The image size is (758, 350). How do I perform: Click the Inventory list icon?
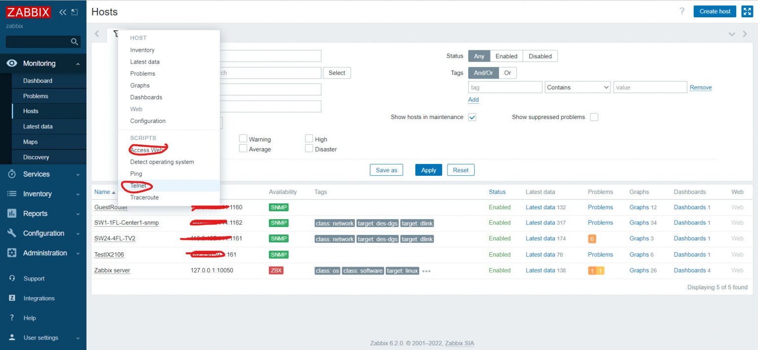point(12,194)
